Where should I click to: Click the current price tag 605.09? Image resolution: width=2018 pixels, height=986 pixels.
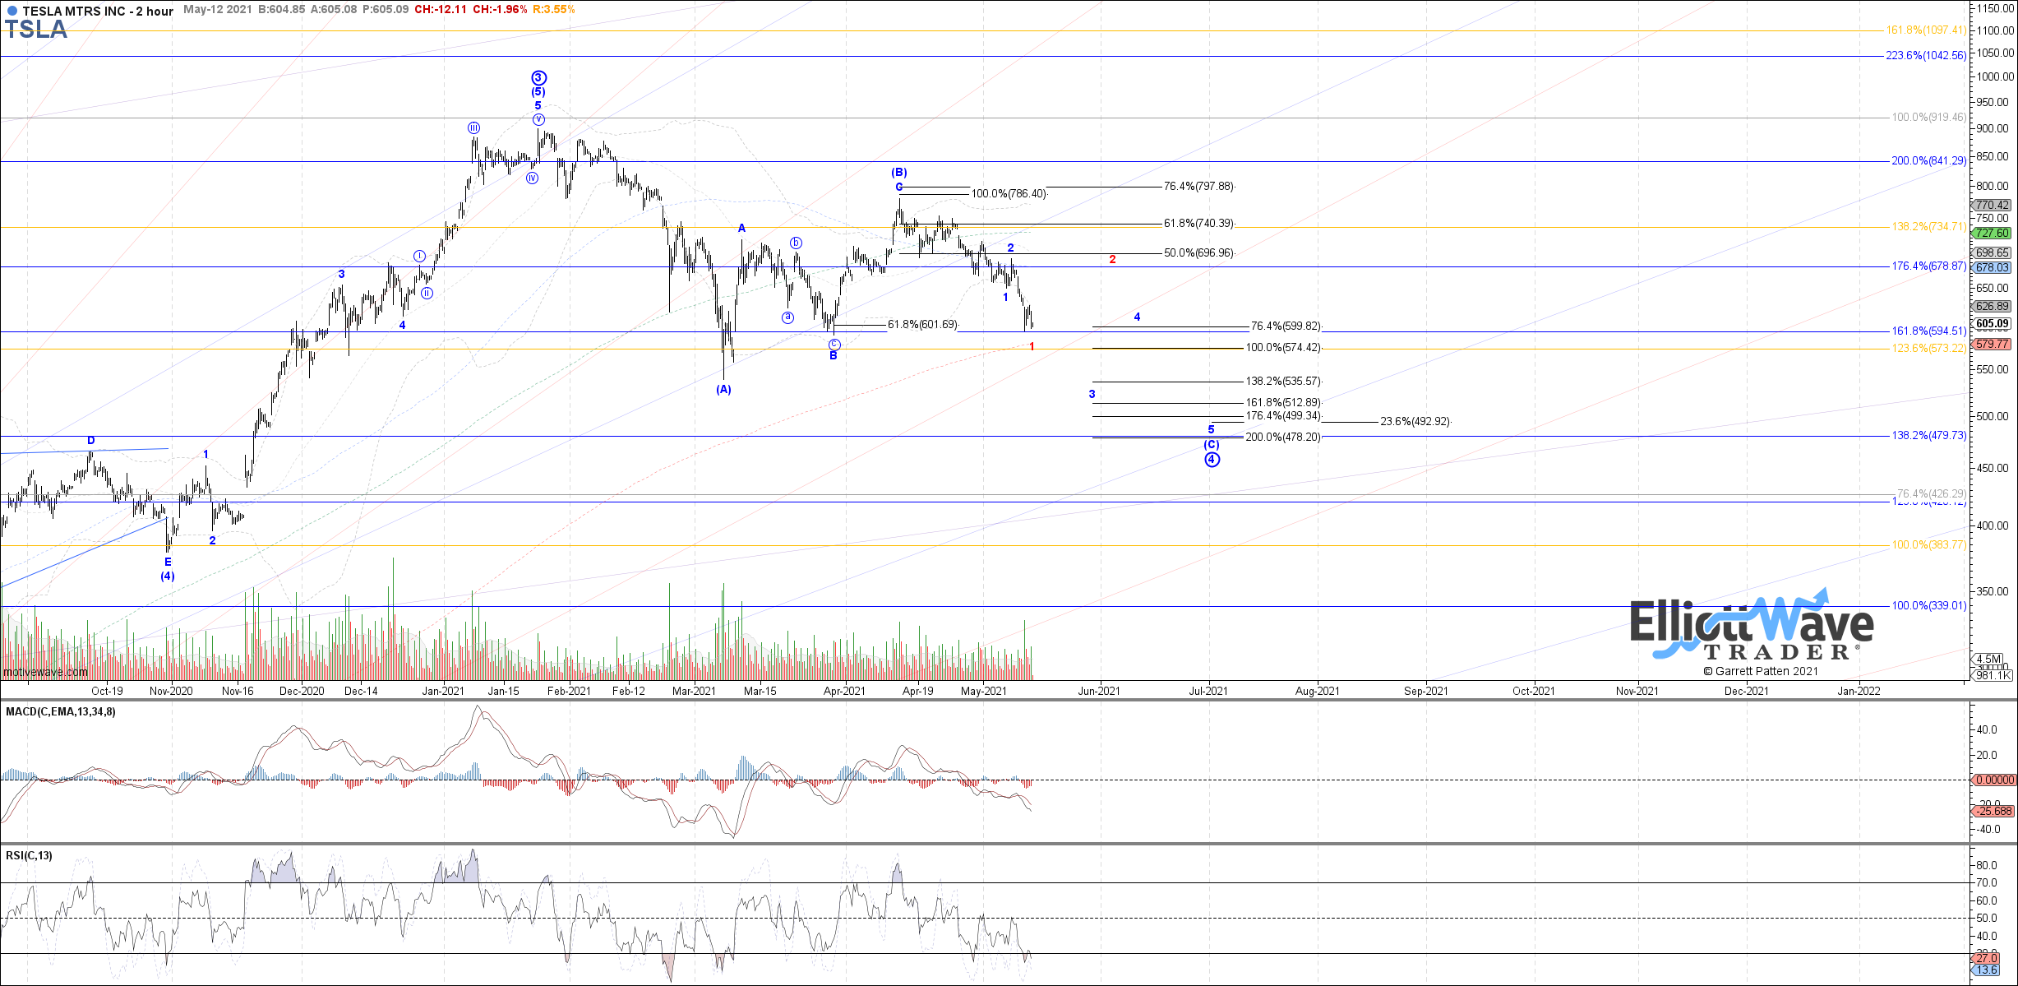[x=1992, y=324]
